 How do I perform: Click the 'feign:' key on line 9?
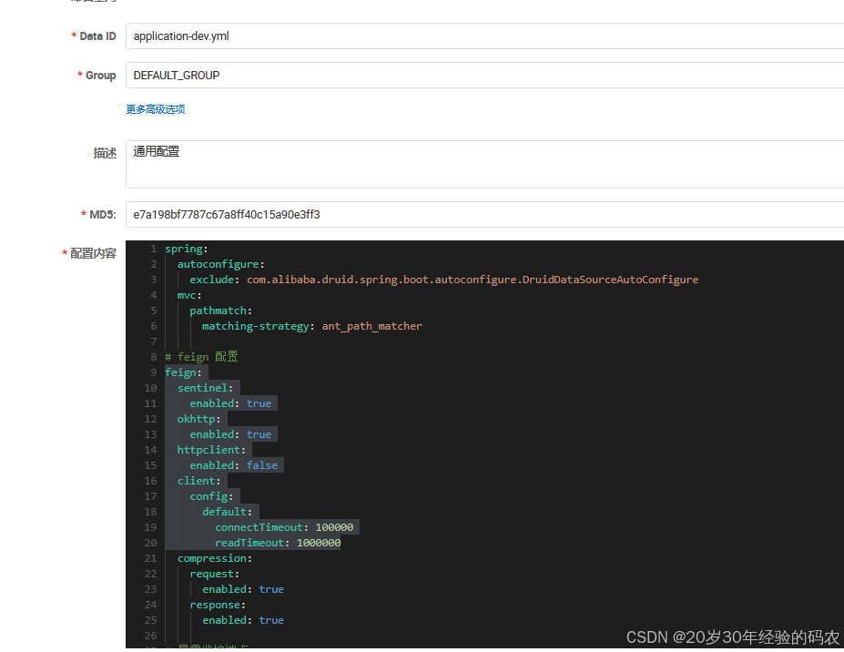[x=183, y=372]
